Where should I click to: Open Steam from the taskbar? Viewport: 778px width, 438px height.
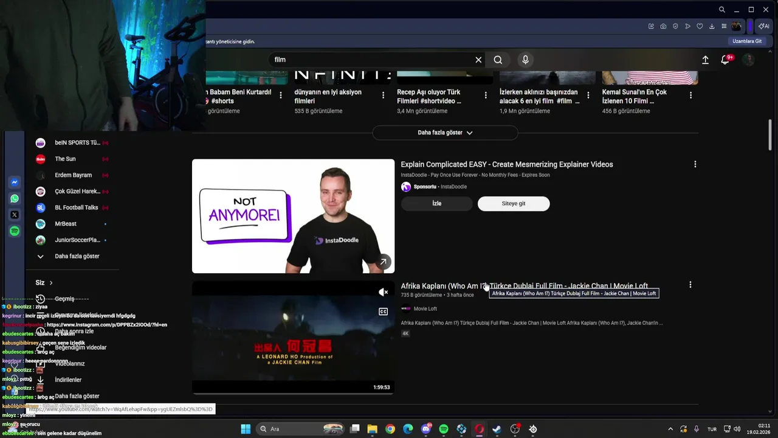click(x=497, y=429)
